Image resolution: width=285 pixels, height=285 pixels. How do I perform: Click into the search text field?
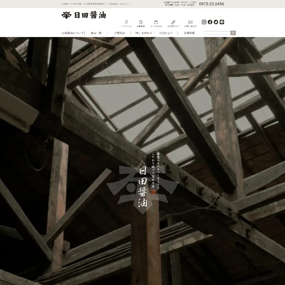tap(217, 33)
